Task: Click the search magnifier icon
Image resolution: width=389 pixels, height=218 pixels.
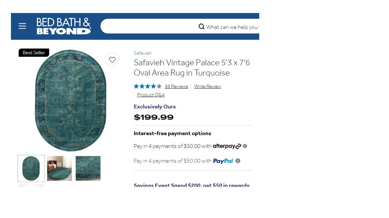Action: click(x=201, y=27)
